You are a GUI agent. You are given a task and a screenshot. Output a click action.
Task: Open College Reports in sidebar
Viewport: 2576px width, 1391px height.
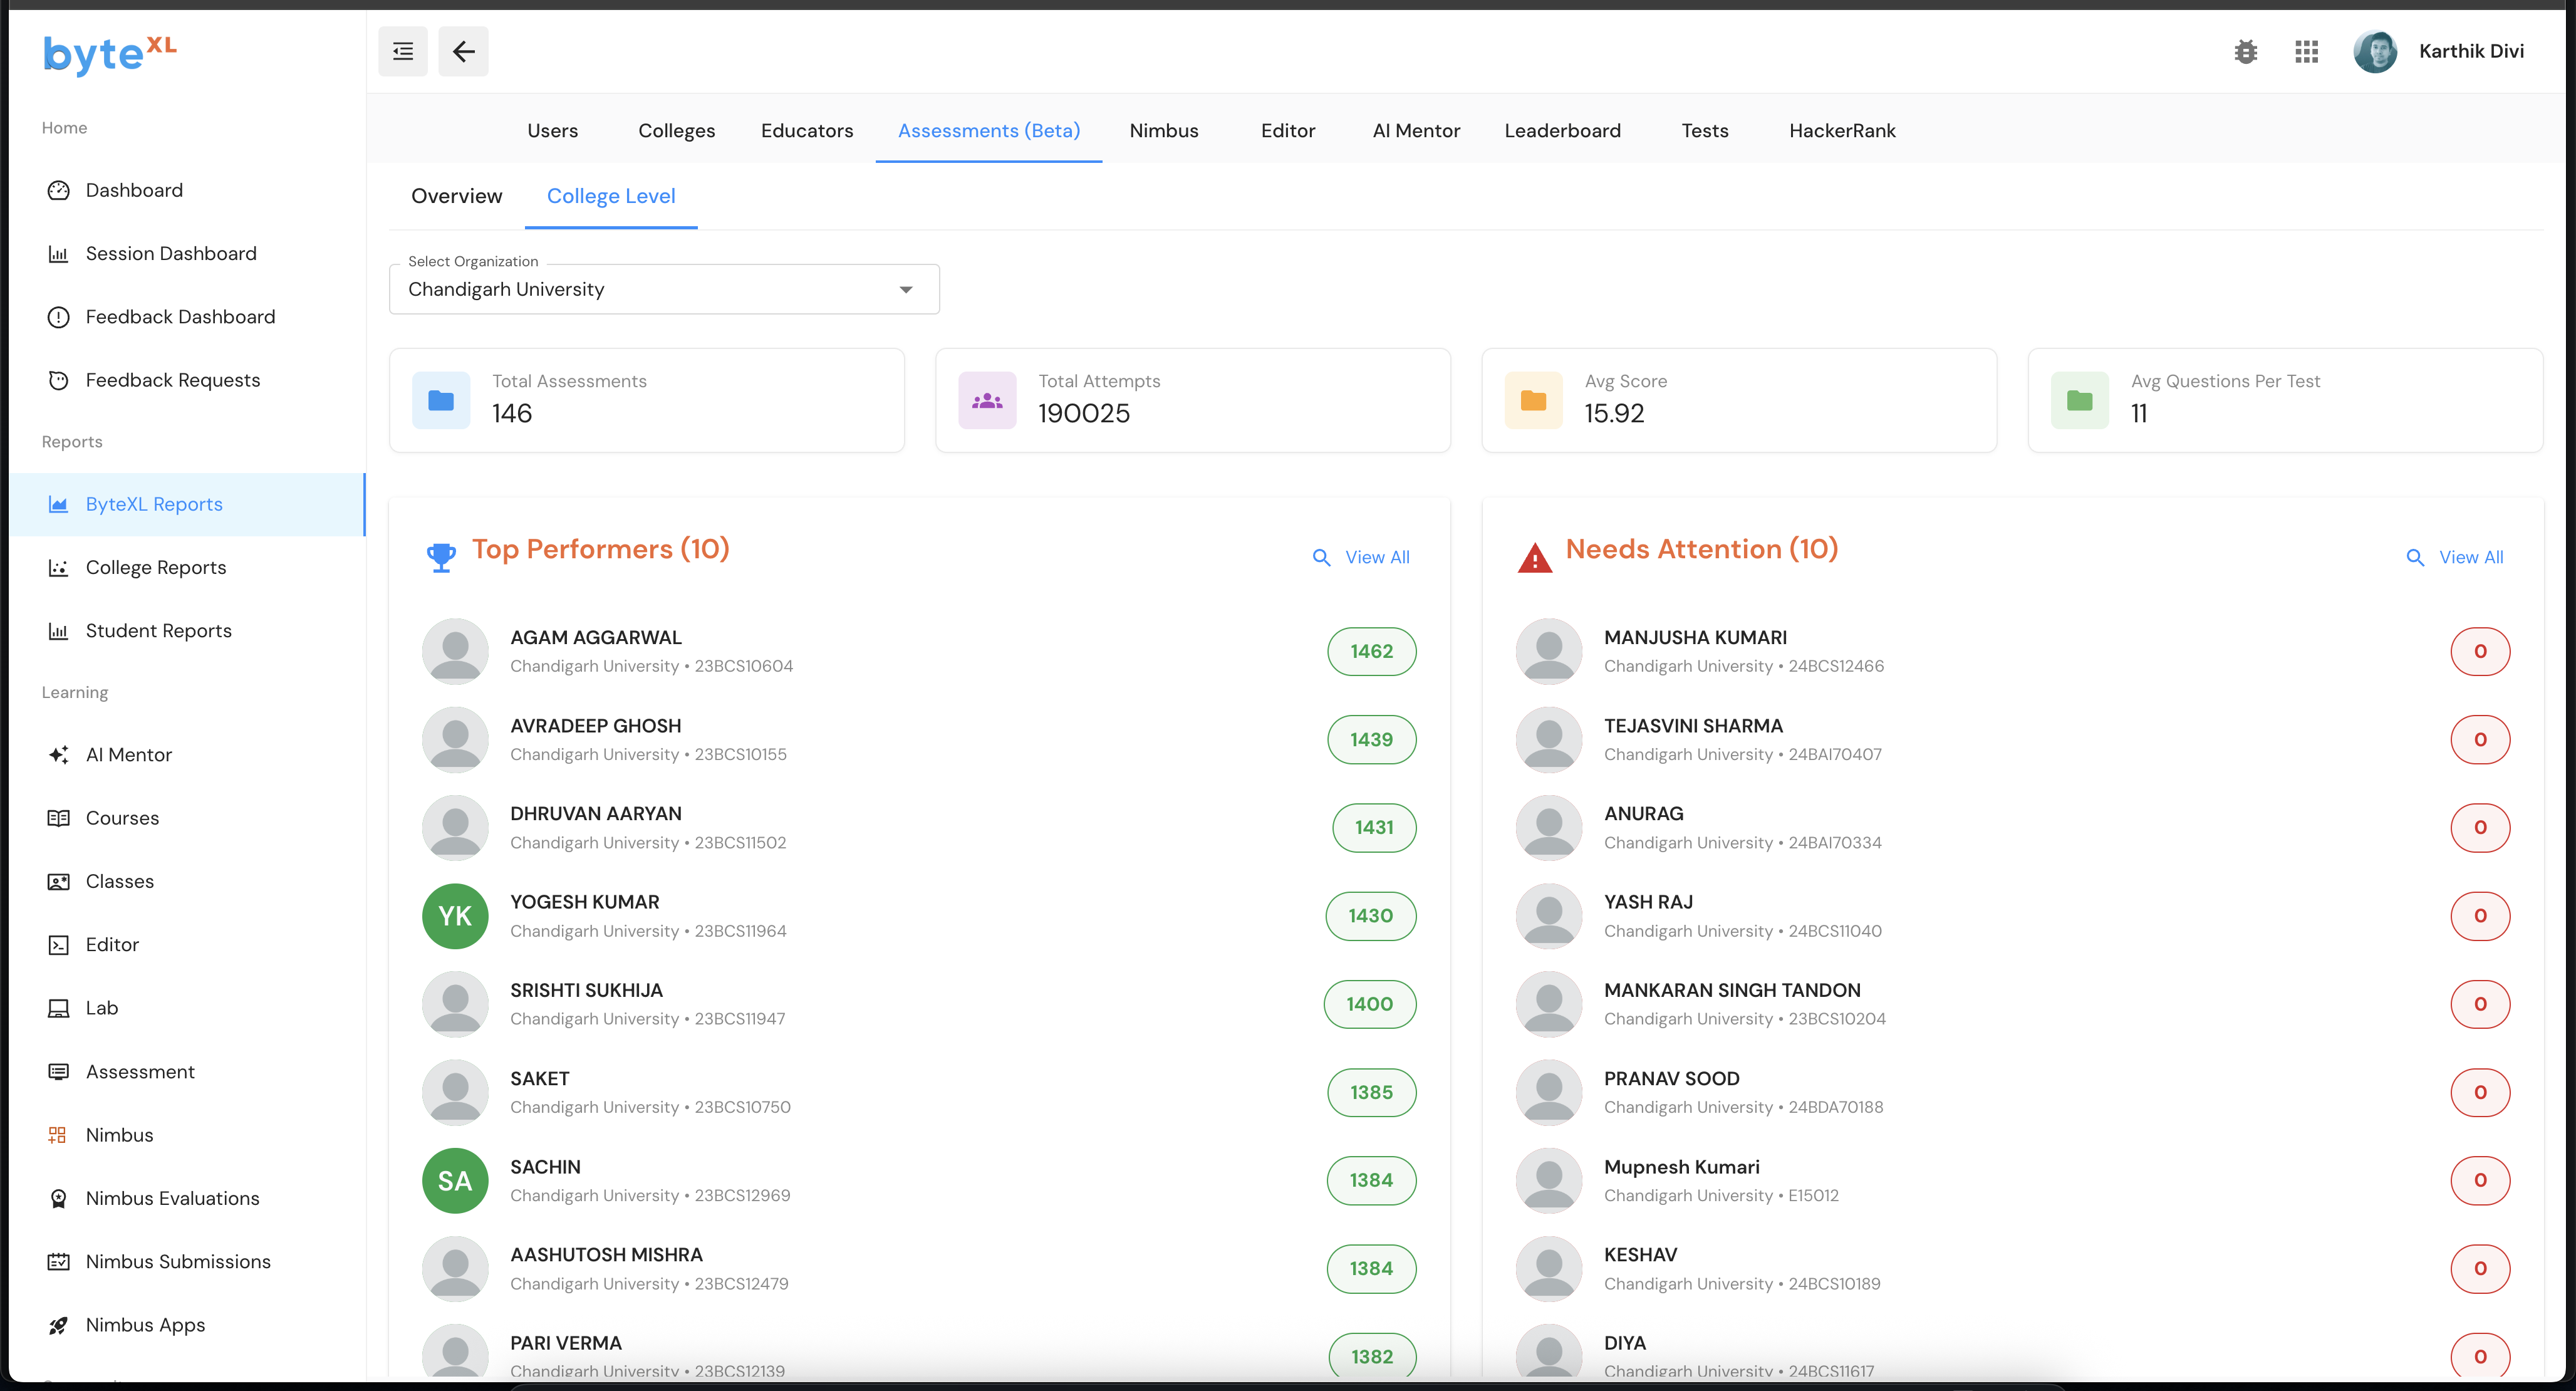[156, 568]
